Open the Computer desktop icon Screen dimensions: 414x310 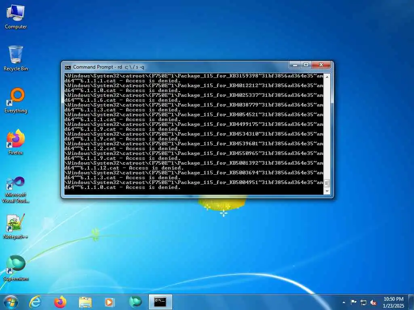tap(16, 17)
